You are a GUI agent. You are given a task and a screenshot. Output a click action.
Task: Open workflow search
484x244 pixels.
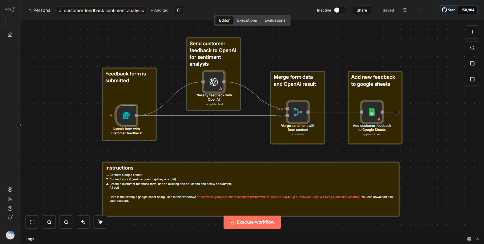click(472, 48)
